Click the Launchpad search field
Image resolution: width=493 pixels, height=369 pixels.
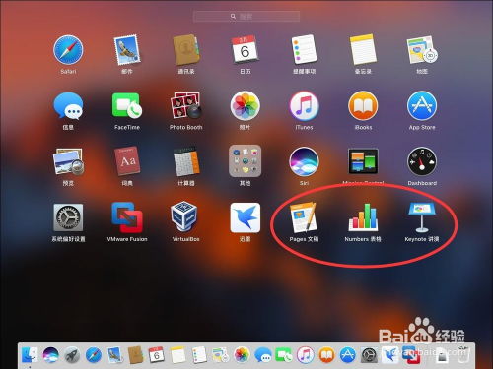(246, 16)
